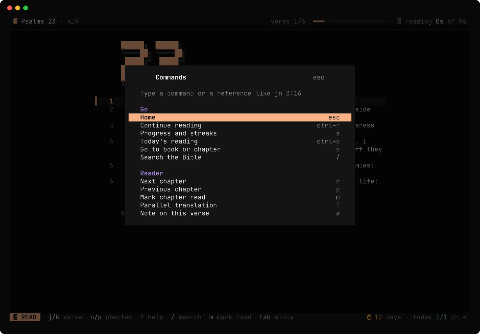
Task: Click the tab study hint
Action: pos(276,317)
